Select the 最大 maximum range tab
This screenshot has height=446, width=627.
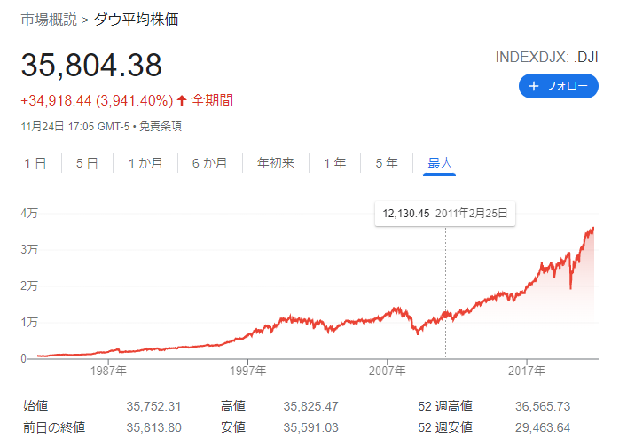pos(440,163)
